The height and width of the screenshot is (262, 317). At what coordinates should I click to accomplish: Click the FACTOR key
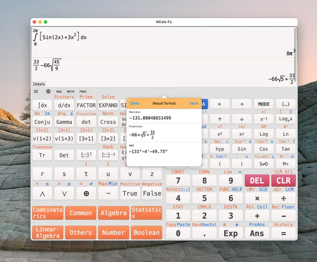click(86, 105)
